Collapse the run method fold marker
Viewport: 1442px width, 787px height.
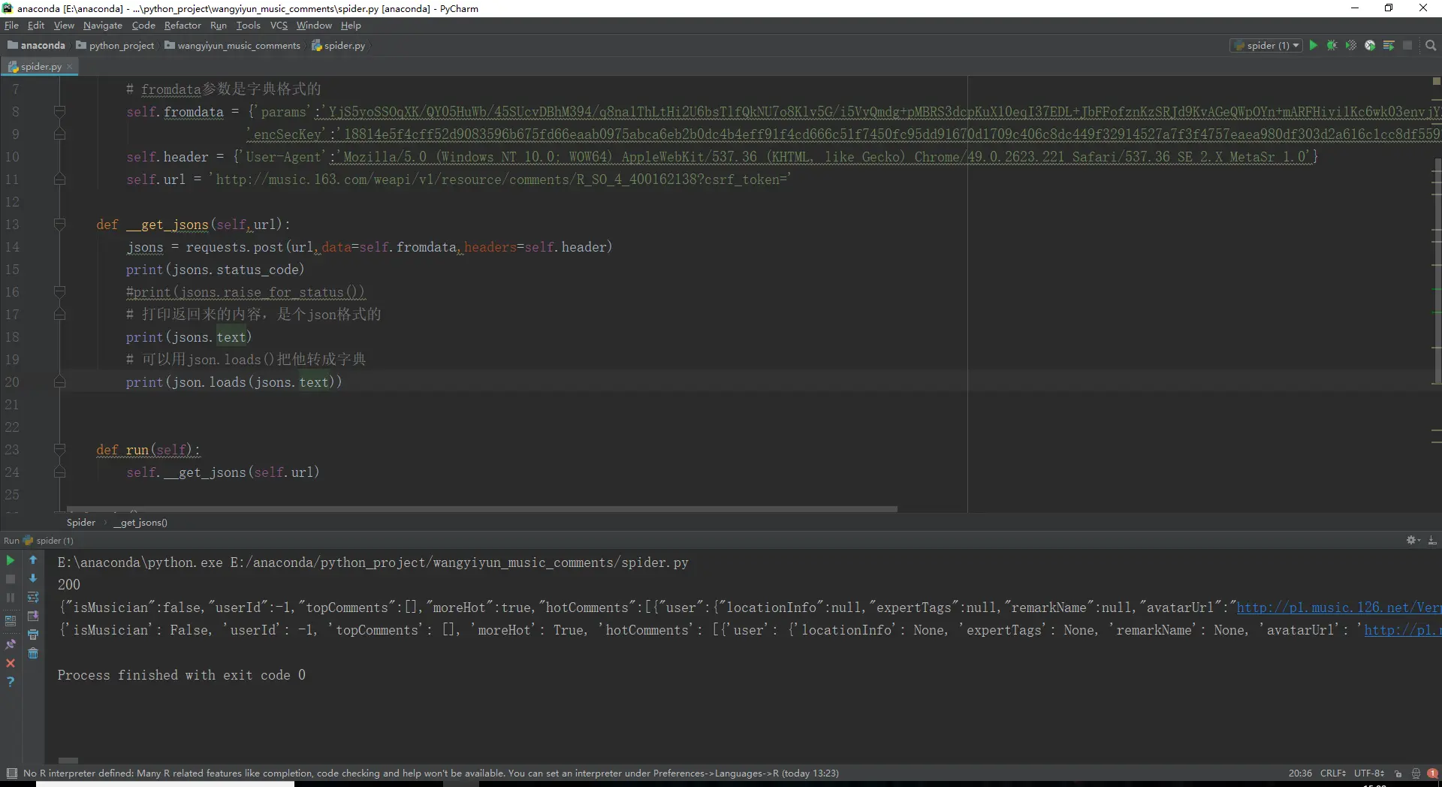(x=60, y=449)
